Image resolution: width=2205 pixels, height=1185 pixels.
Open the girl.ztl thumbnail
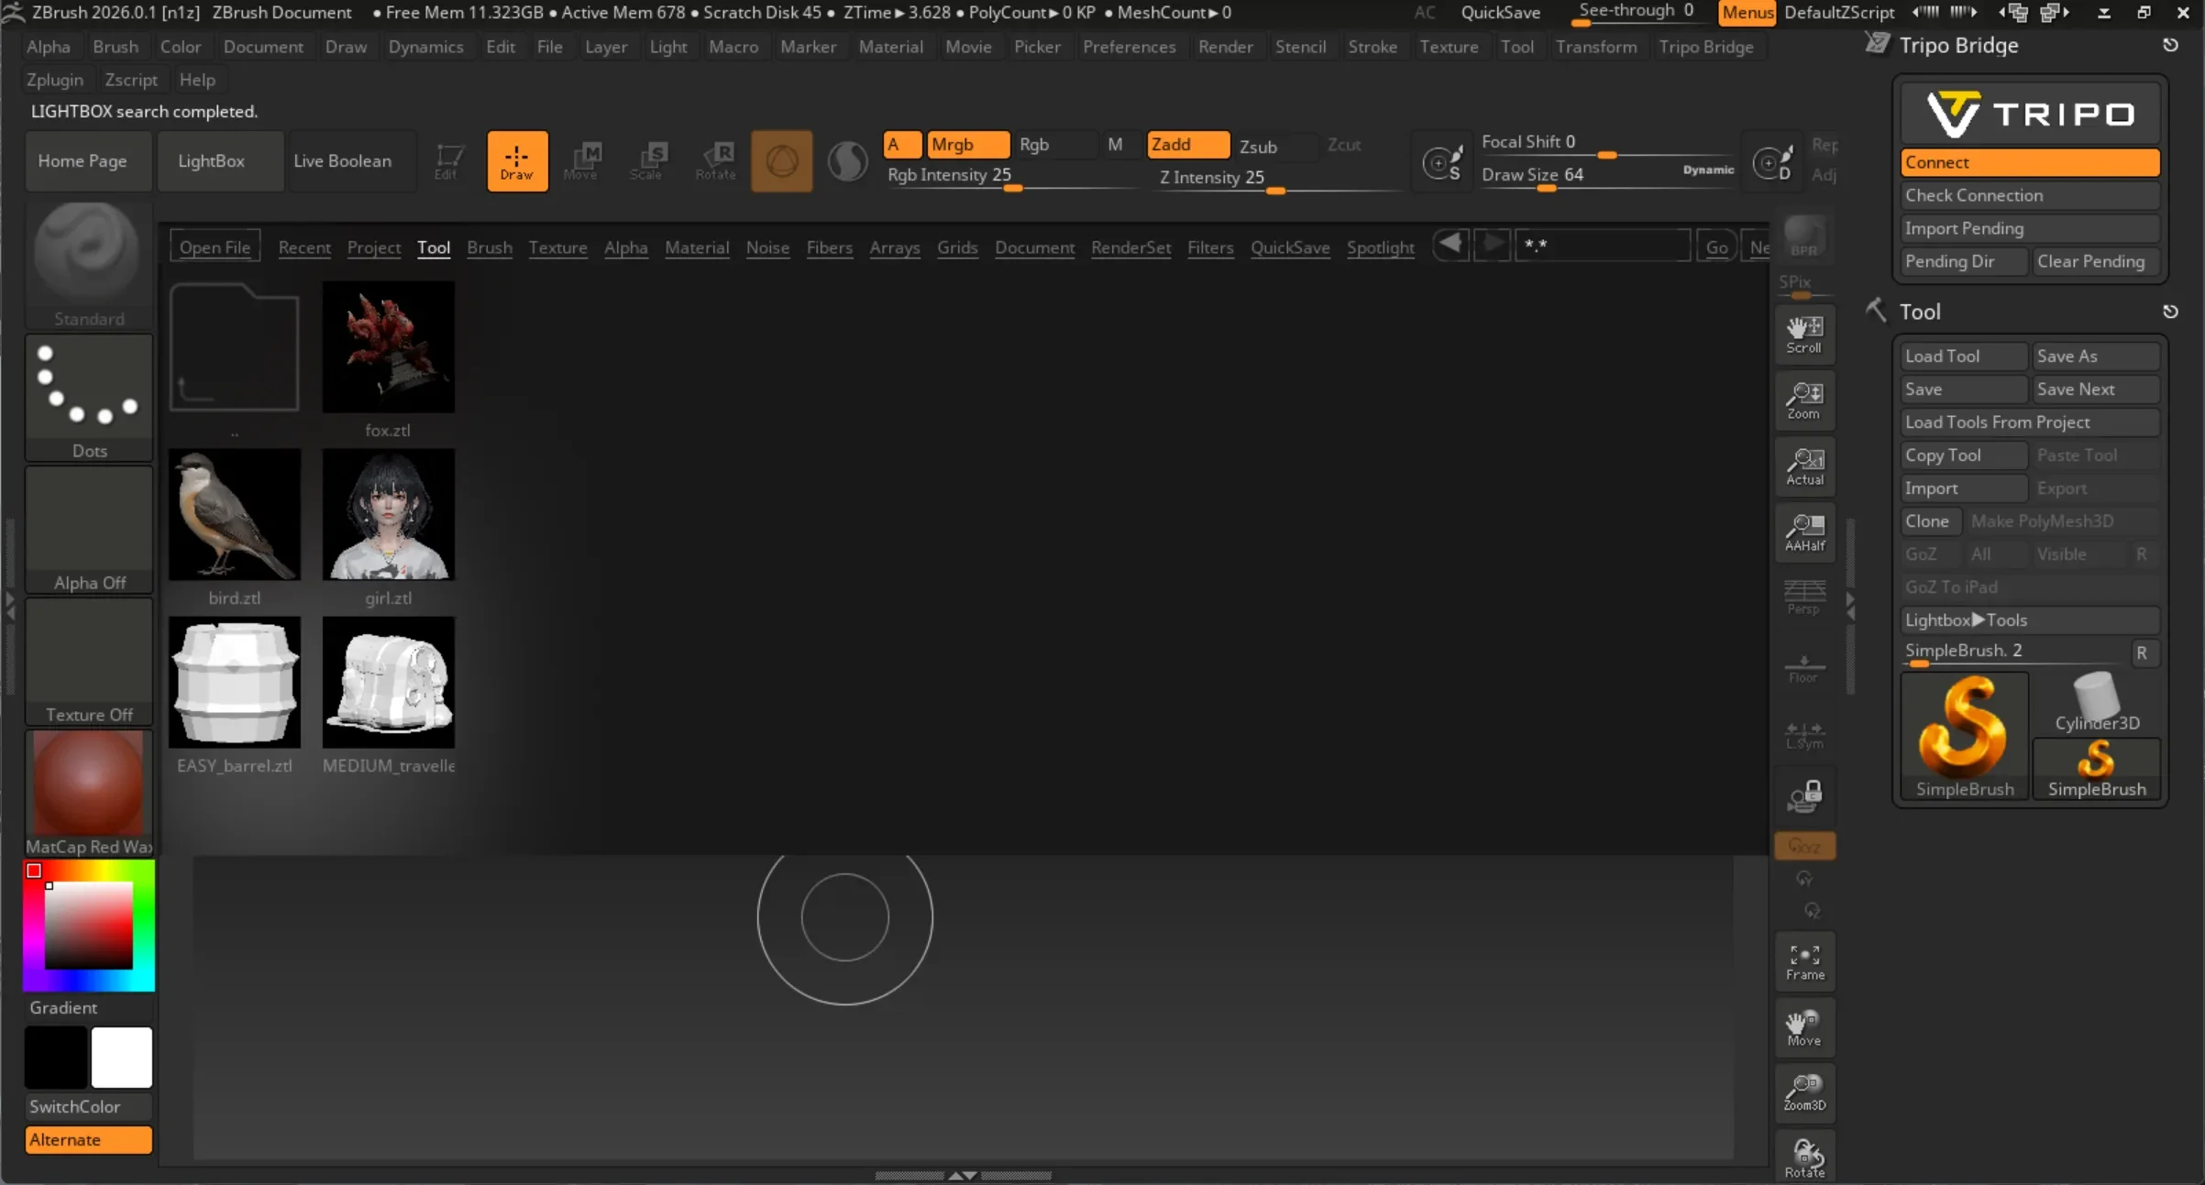(x=389, y=514)
